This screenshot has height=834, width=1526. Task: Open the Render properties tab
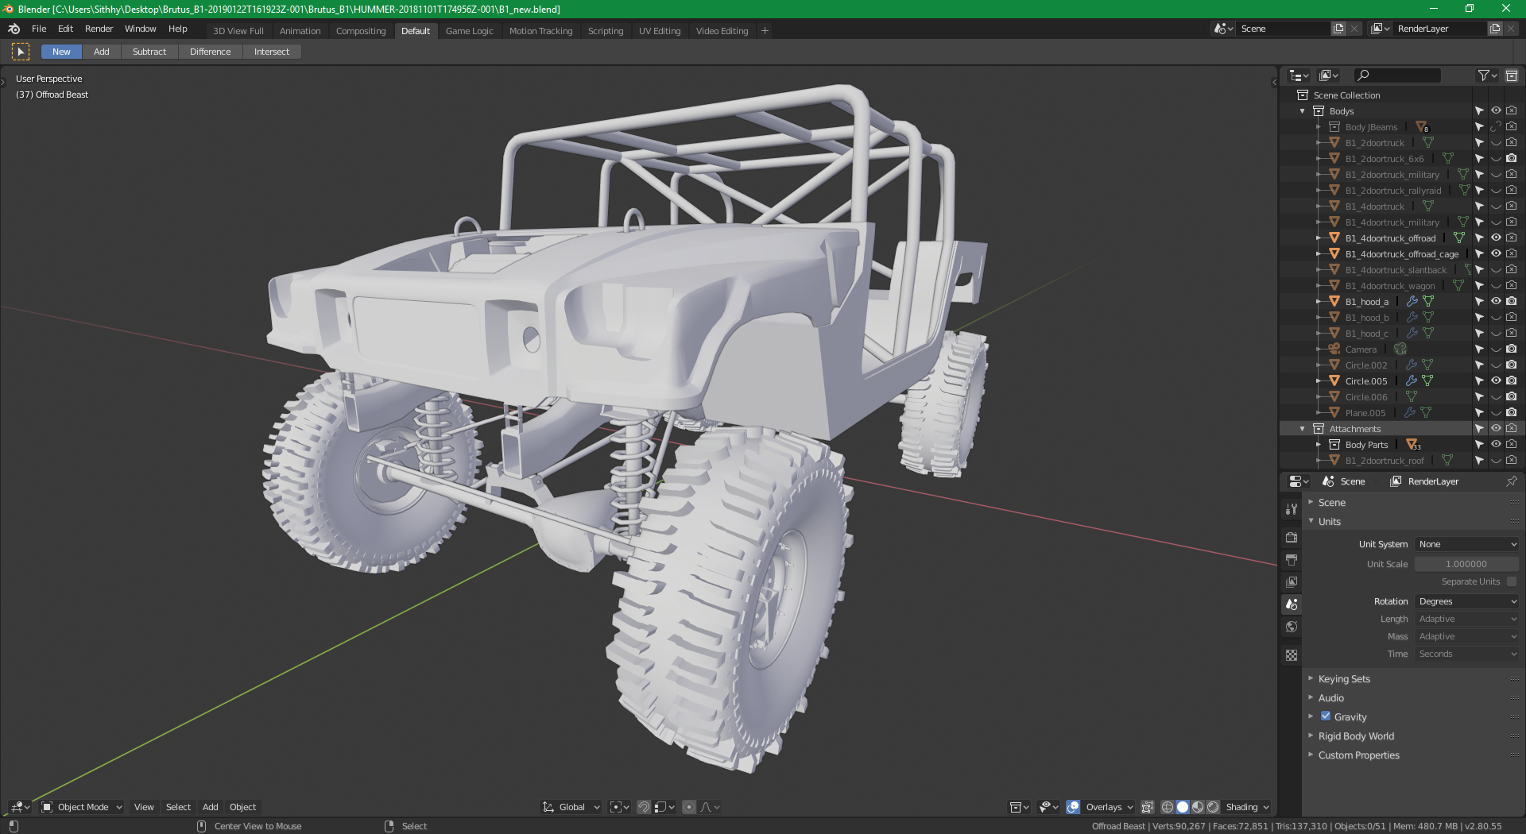coord(1292,538)
